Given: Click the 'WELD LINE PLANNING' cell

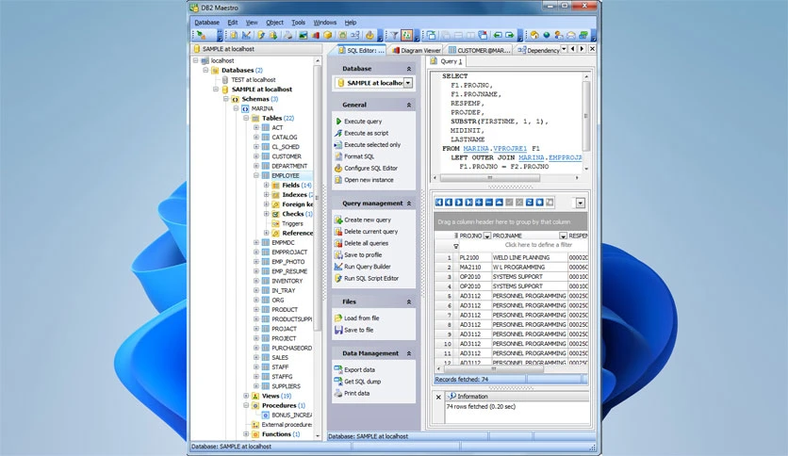Looking at the screenshot, I should pos(529,257).
